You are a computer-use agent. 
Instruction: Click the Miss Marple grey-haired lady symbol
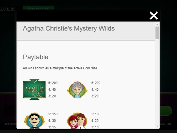[77, 90]
